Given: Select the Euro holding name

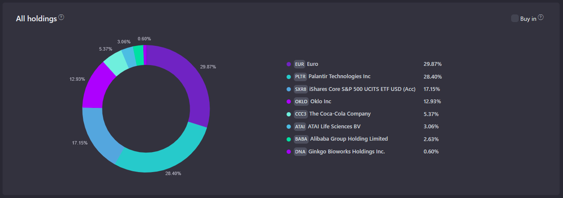Looking at the screenshot, I should [313, 64].
